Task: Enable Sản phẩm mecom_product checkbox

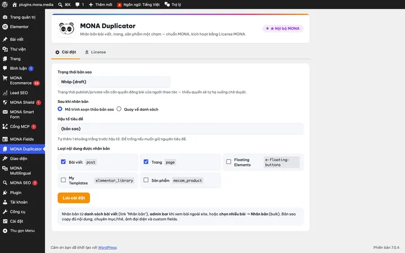Action: [x=146, y=180]
